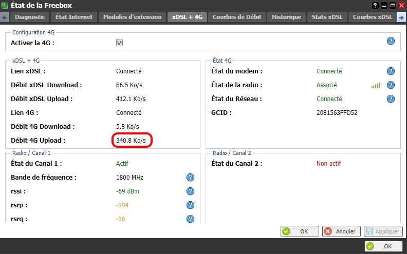The image size is (407, 254).
Task: Open the Historique tab
Action: [287, 17]
